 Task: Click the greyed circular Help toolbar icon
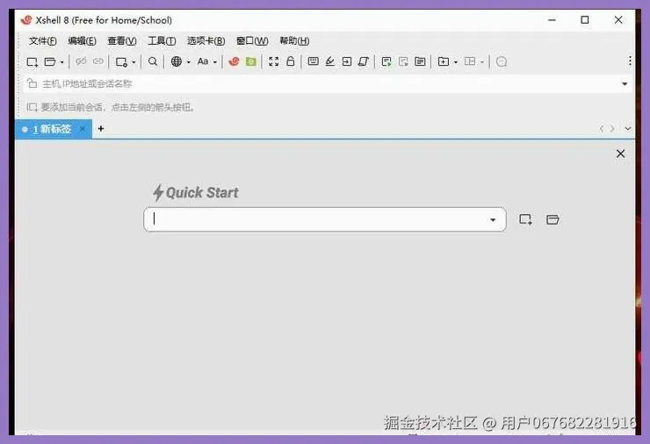pyautogui.click(x=502, y=61)
